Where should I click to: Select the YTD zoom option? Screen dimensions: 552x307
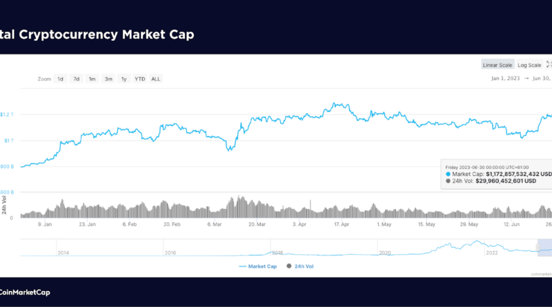pyautogui.click(x=140, y=79)
